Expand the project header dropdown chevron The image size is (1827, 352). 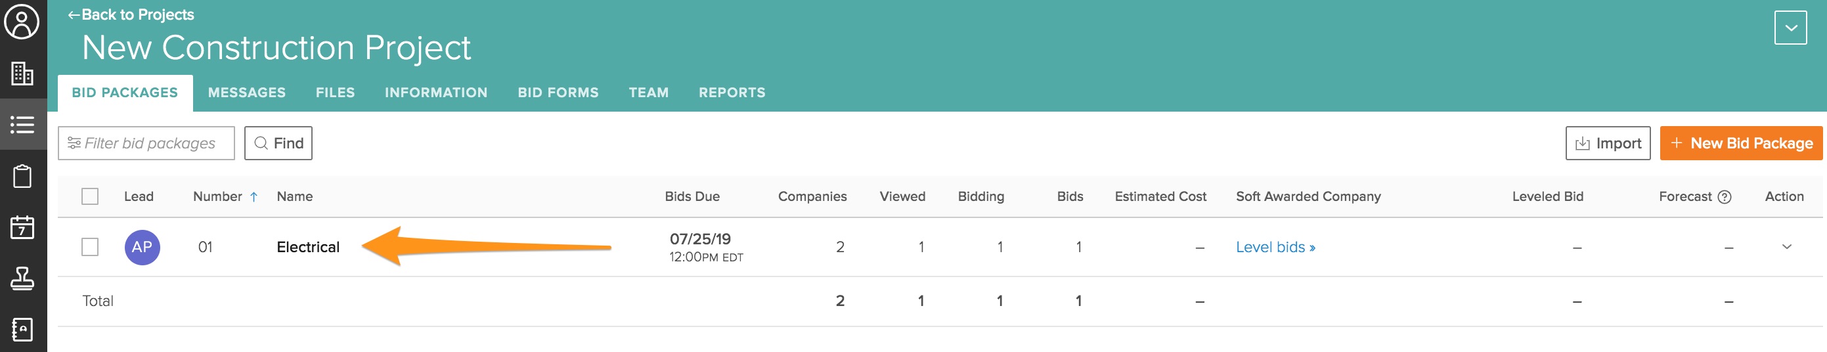[1790, 28]
